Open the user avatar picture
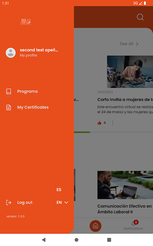Image resolution: width=153 pixels, height=246 pixels. [11, 53]
